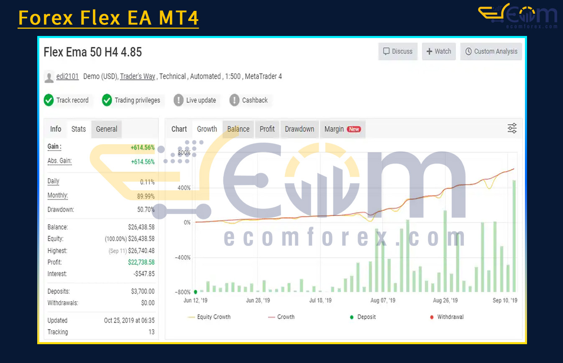Click the green deposit dot at Jun 12

[195, 292]
